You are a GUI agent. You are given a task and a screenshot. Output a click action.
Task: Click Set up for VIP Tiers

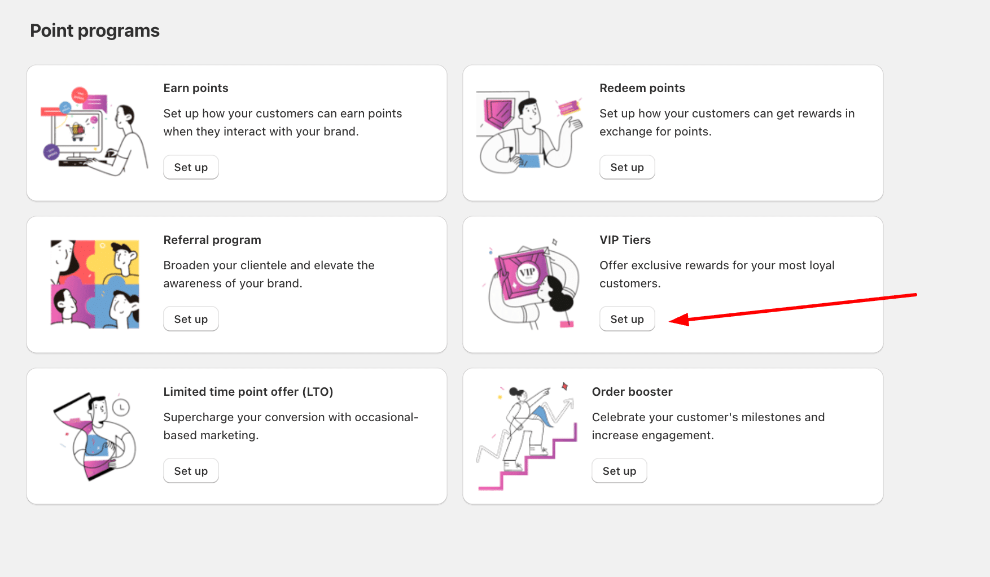[627, 319]
